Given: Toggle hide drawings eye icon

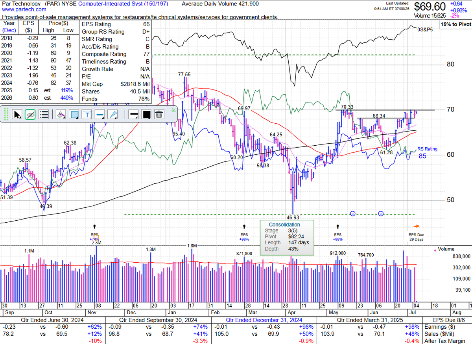Looking at the screenshot, I should point(30,114).
